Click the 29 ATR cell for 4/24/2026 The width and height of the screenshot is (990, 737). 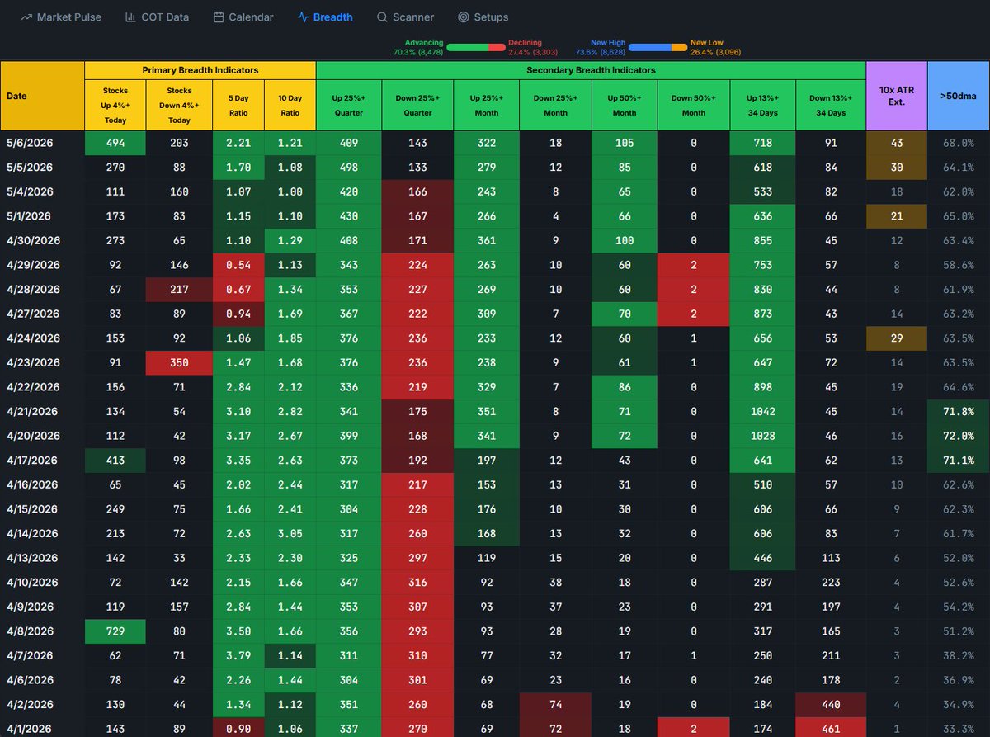(x=897, y=338)
